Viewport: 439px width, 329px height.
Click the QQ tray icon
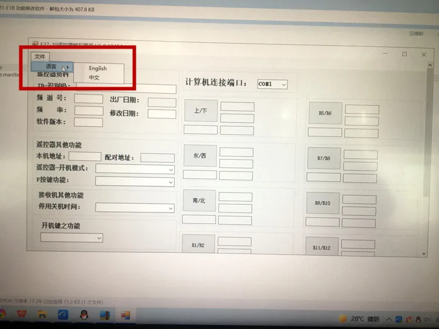[419, 319]
